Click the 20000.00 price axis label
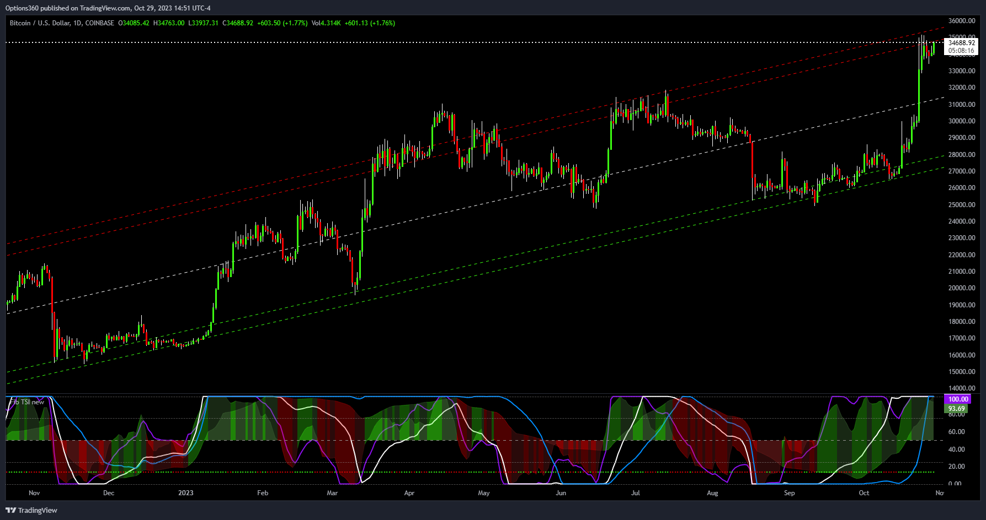The width and height of the screenshot is (986, 520). tap(962, 288)
